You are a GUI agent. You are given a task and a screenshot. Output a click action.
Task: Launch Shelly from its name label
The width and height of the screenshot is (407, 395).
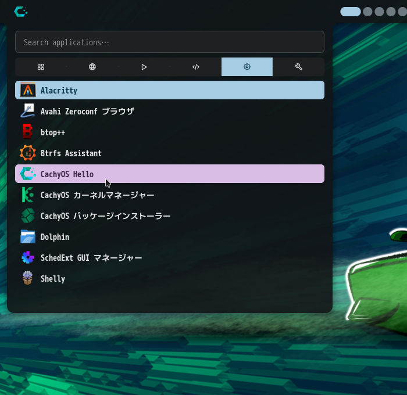coord(53,279)
